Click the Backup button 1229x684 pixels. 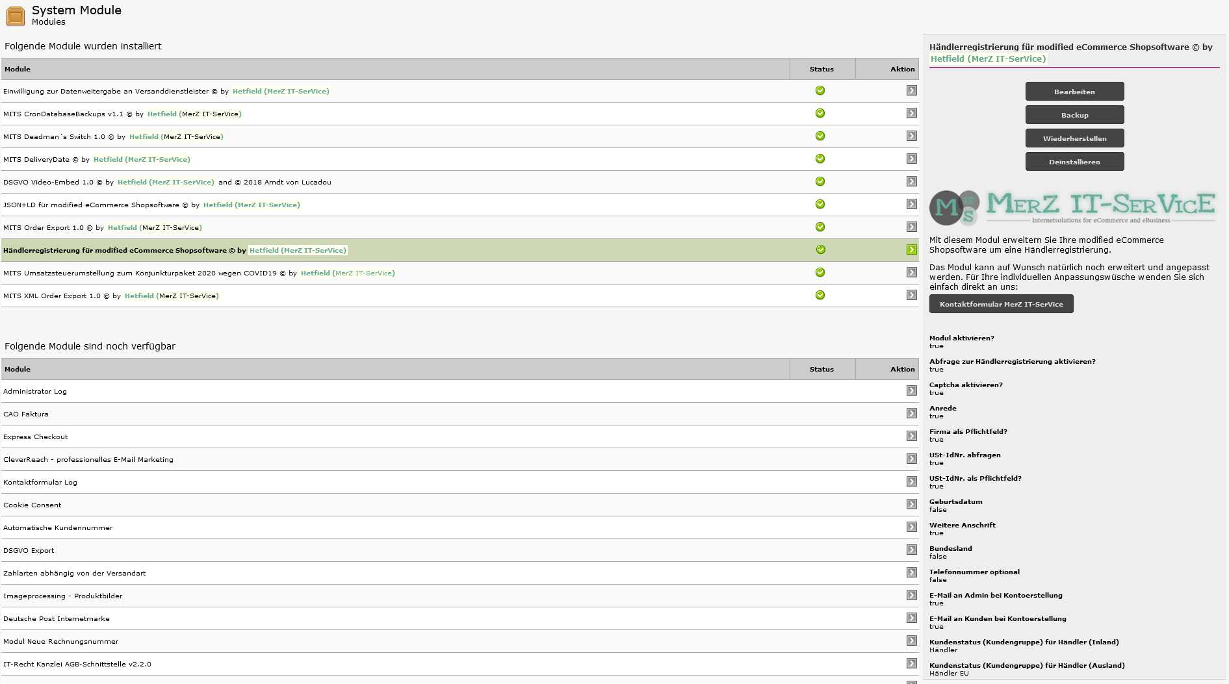pos(1074,115)
